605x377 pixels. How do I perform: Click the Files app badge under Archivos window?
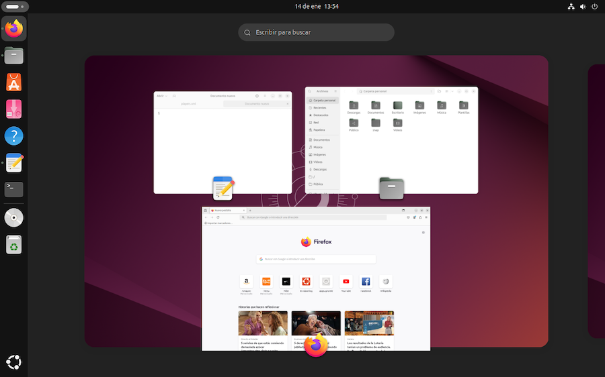[391, 188]
